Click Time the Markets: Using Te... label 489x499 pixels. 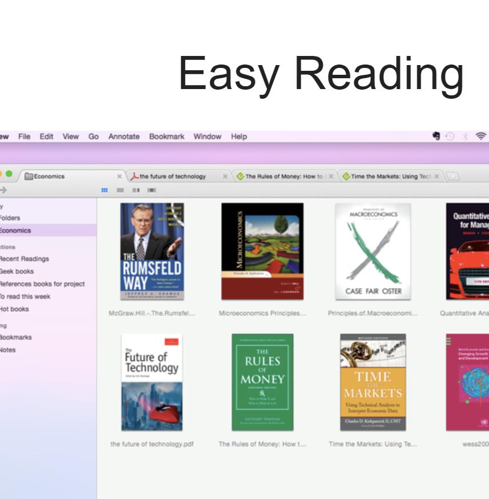click(373, 444)
